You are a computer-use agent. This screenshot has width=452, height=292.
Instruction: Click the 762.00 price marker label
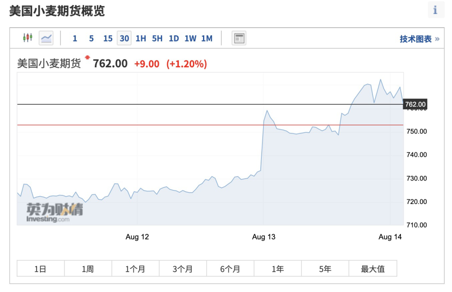(415, 104)
